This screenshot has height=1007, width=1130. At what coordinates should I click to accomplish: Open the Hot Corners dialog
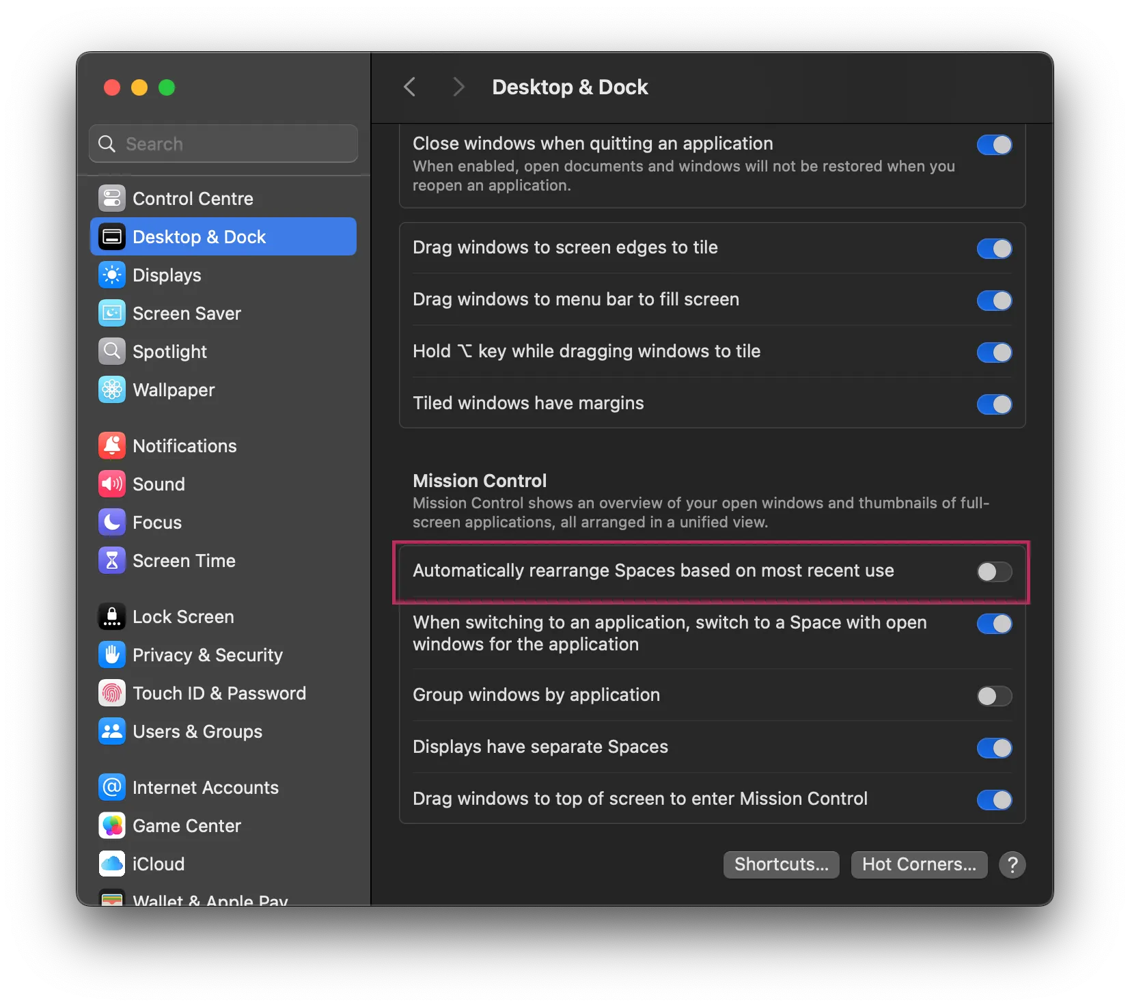click(918, 864)
